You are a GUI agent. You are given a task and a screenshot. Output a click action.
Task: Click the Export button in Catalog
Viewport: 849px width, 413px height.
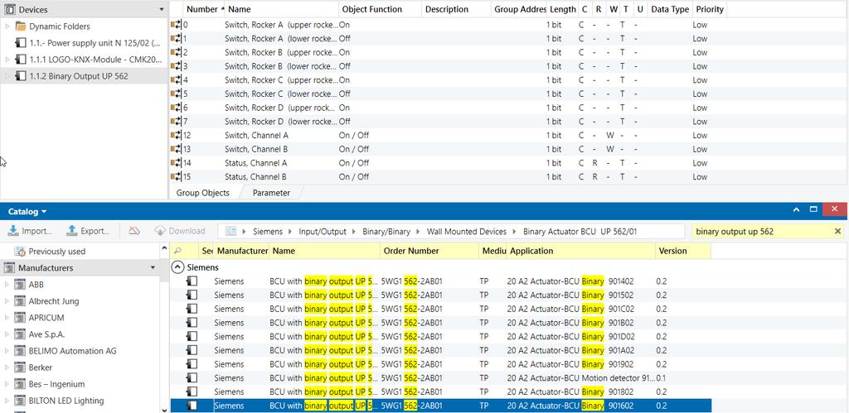click(x=88, y=231)
